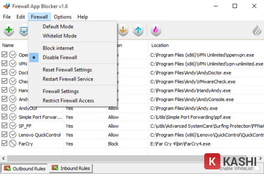Click the allowed checkmark icon beside SP_FF
264x176 pixels.
13,126
